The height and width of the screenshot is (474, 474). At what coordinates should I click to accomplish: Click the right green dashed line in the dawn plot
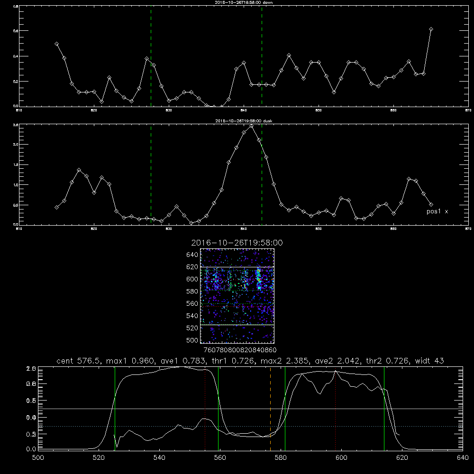tap(262, 56)
